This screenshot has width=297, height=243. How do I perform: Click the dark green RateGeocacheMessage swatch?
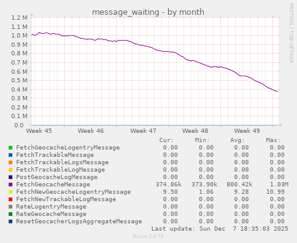[x=10, y=214]
